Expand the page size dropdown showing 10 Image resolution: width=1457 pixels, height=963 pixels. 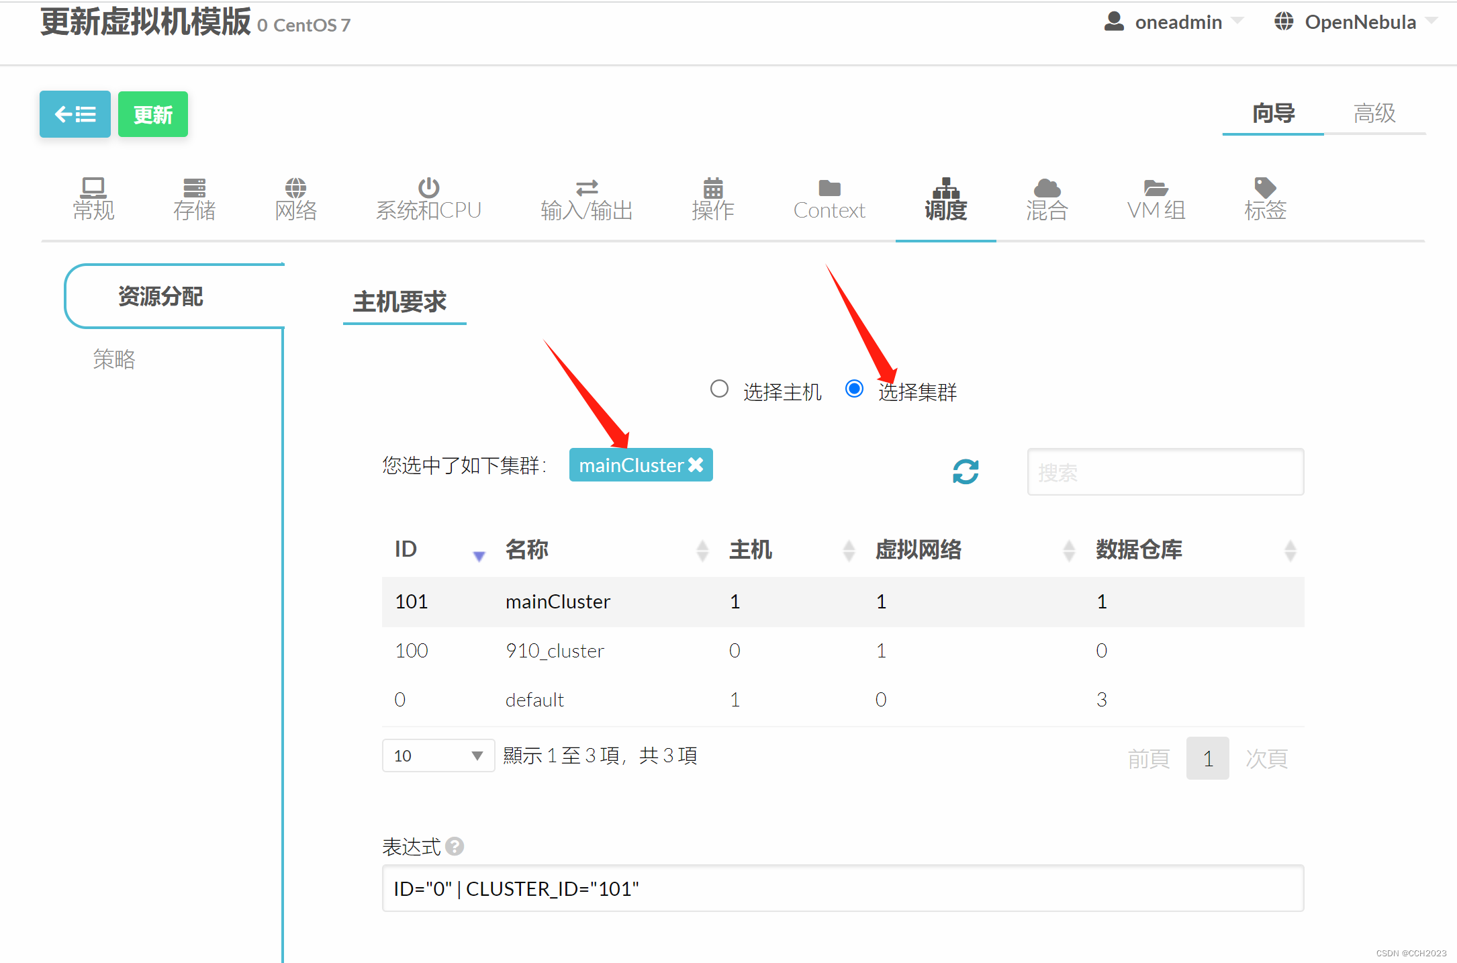[x=438, y=755]
